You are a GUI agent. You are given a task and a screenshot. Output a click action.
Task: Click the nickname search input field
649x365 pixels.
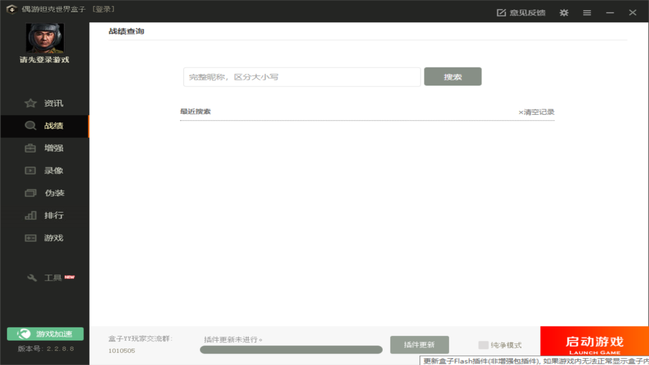tap(302, 77)
